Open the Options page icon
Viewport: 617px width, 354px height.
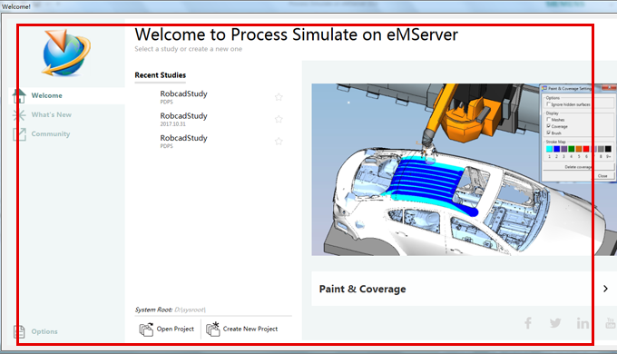click(x=19, y=331)
